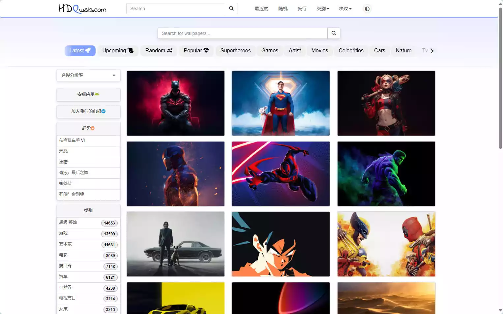
Task: Open the Superman with dog wallpaper thumbnail
Action: (x=281, y=103)
